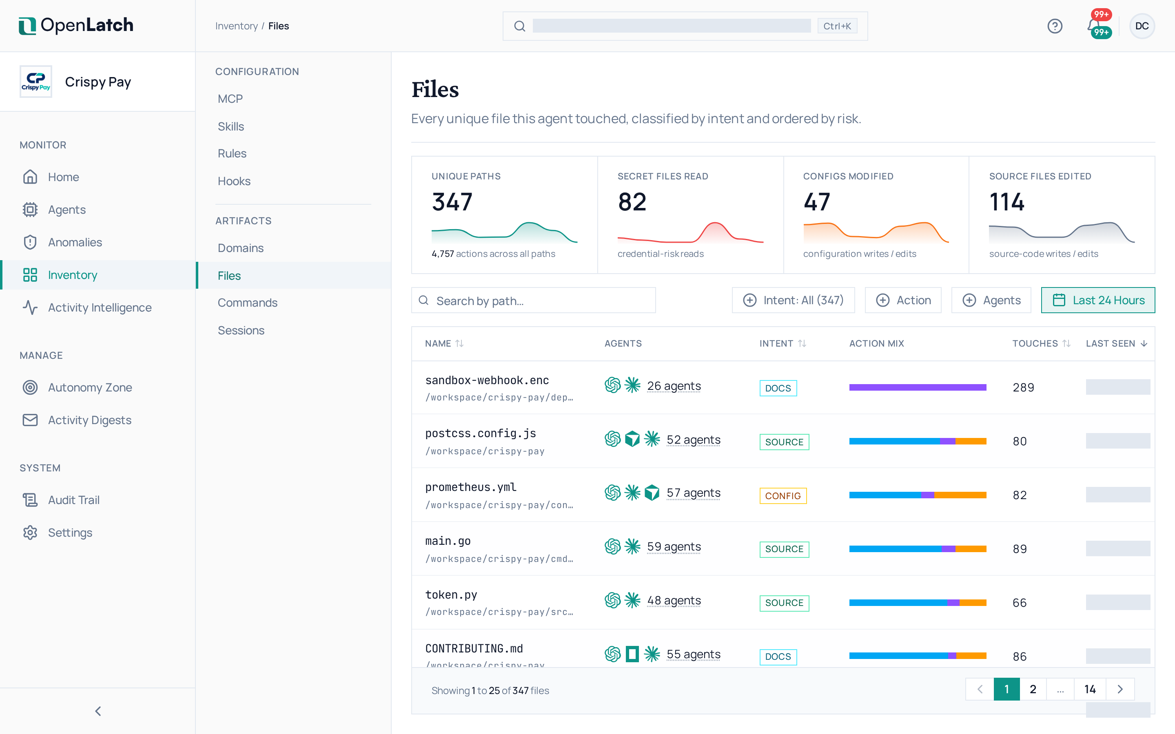This screenshot has width=1175, height=734.
Task: Open the Agents filter dropdown
Action: (991, 300)
